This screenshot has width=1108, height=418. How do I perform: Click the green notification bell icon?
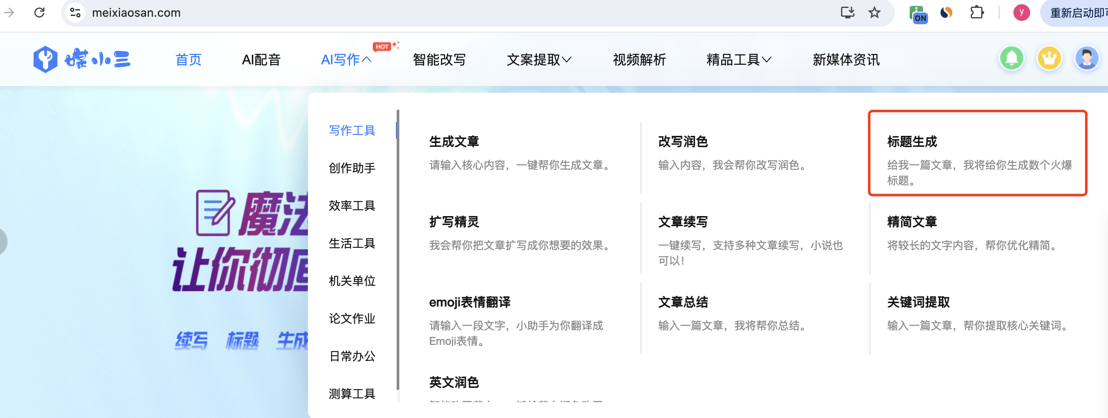click(x=1011, y=59)
